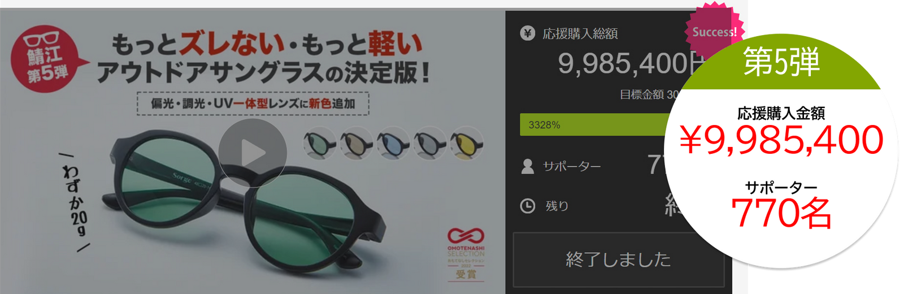The height and width of the screenshot is (294, 904).
Task: Click the yen icon beside 応援購入総額
Action: (527, 33)
